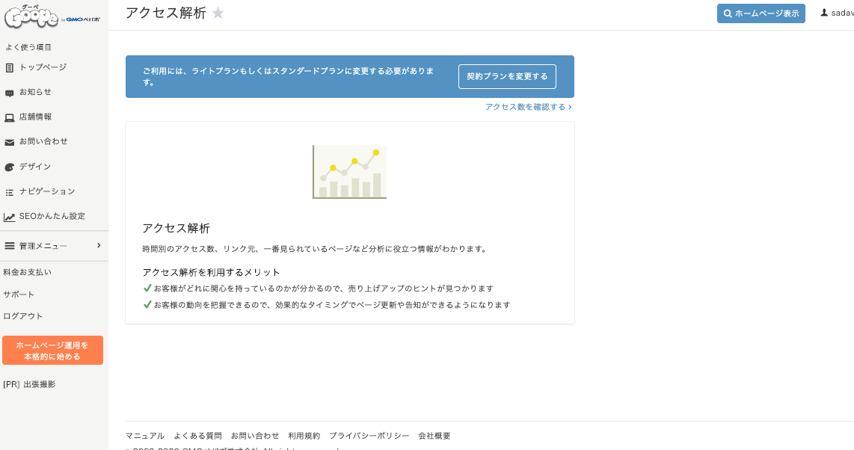Image resolution: width=854 pixels, height=450 pixels.
Task: Open 会社概要 footer link
Action: [x=434, y=436]
